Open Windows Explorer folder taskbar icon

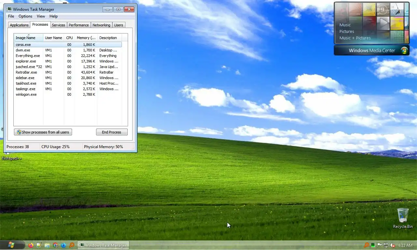[x=47, y=245]
